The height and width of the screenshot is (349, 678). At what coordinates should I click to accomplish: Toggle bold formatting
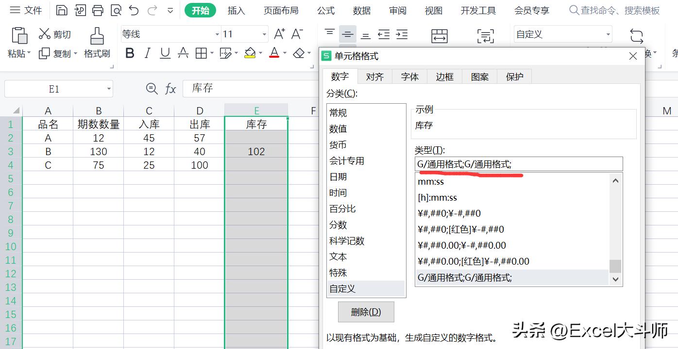point(130,53)
